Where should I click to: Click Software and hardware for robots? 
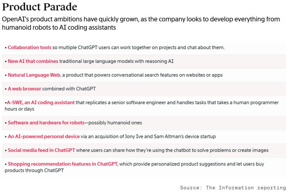click(46, 123)
